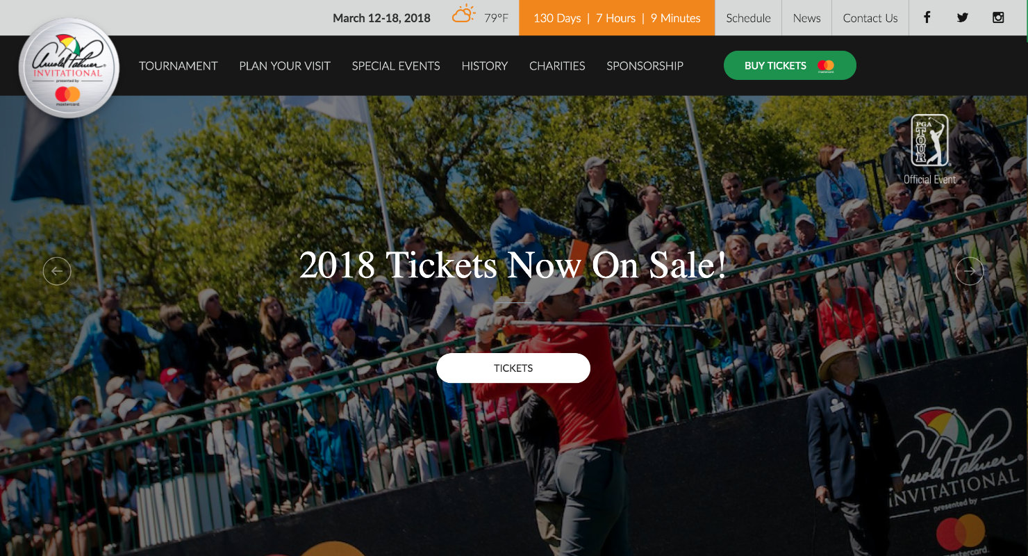Open the Tournament menu

coord(179,66)
